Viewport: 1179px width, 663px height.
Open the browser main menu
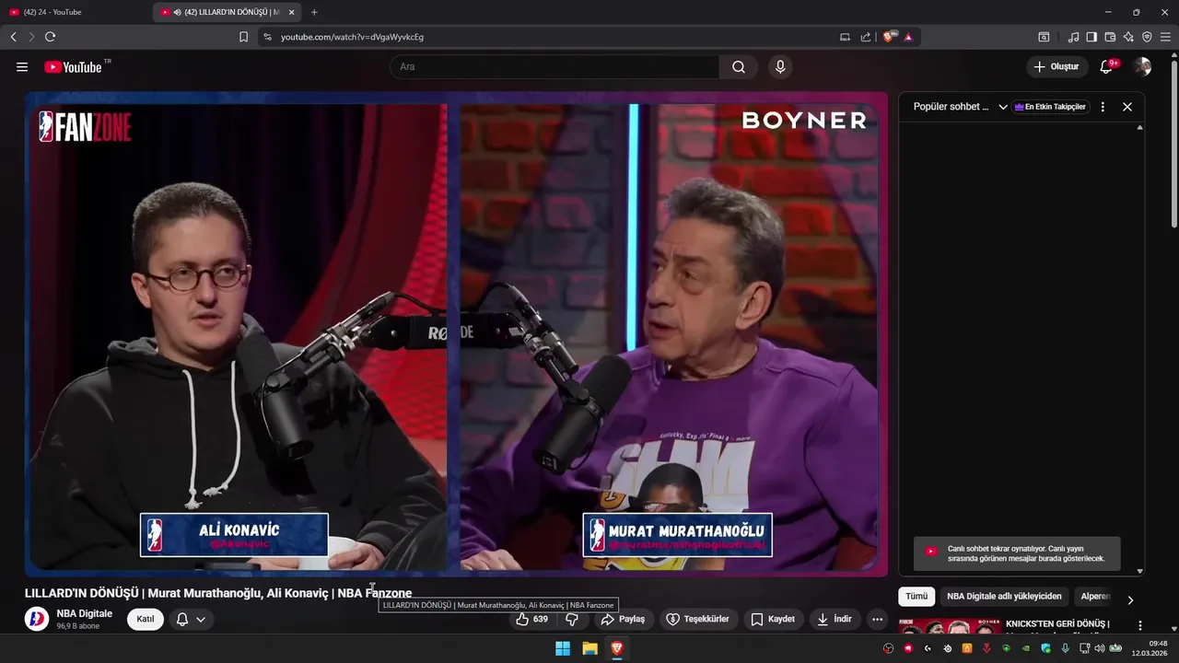pyautogui.click(x=1165, y=37)
